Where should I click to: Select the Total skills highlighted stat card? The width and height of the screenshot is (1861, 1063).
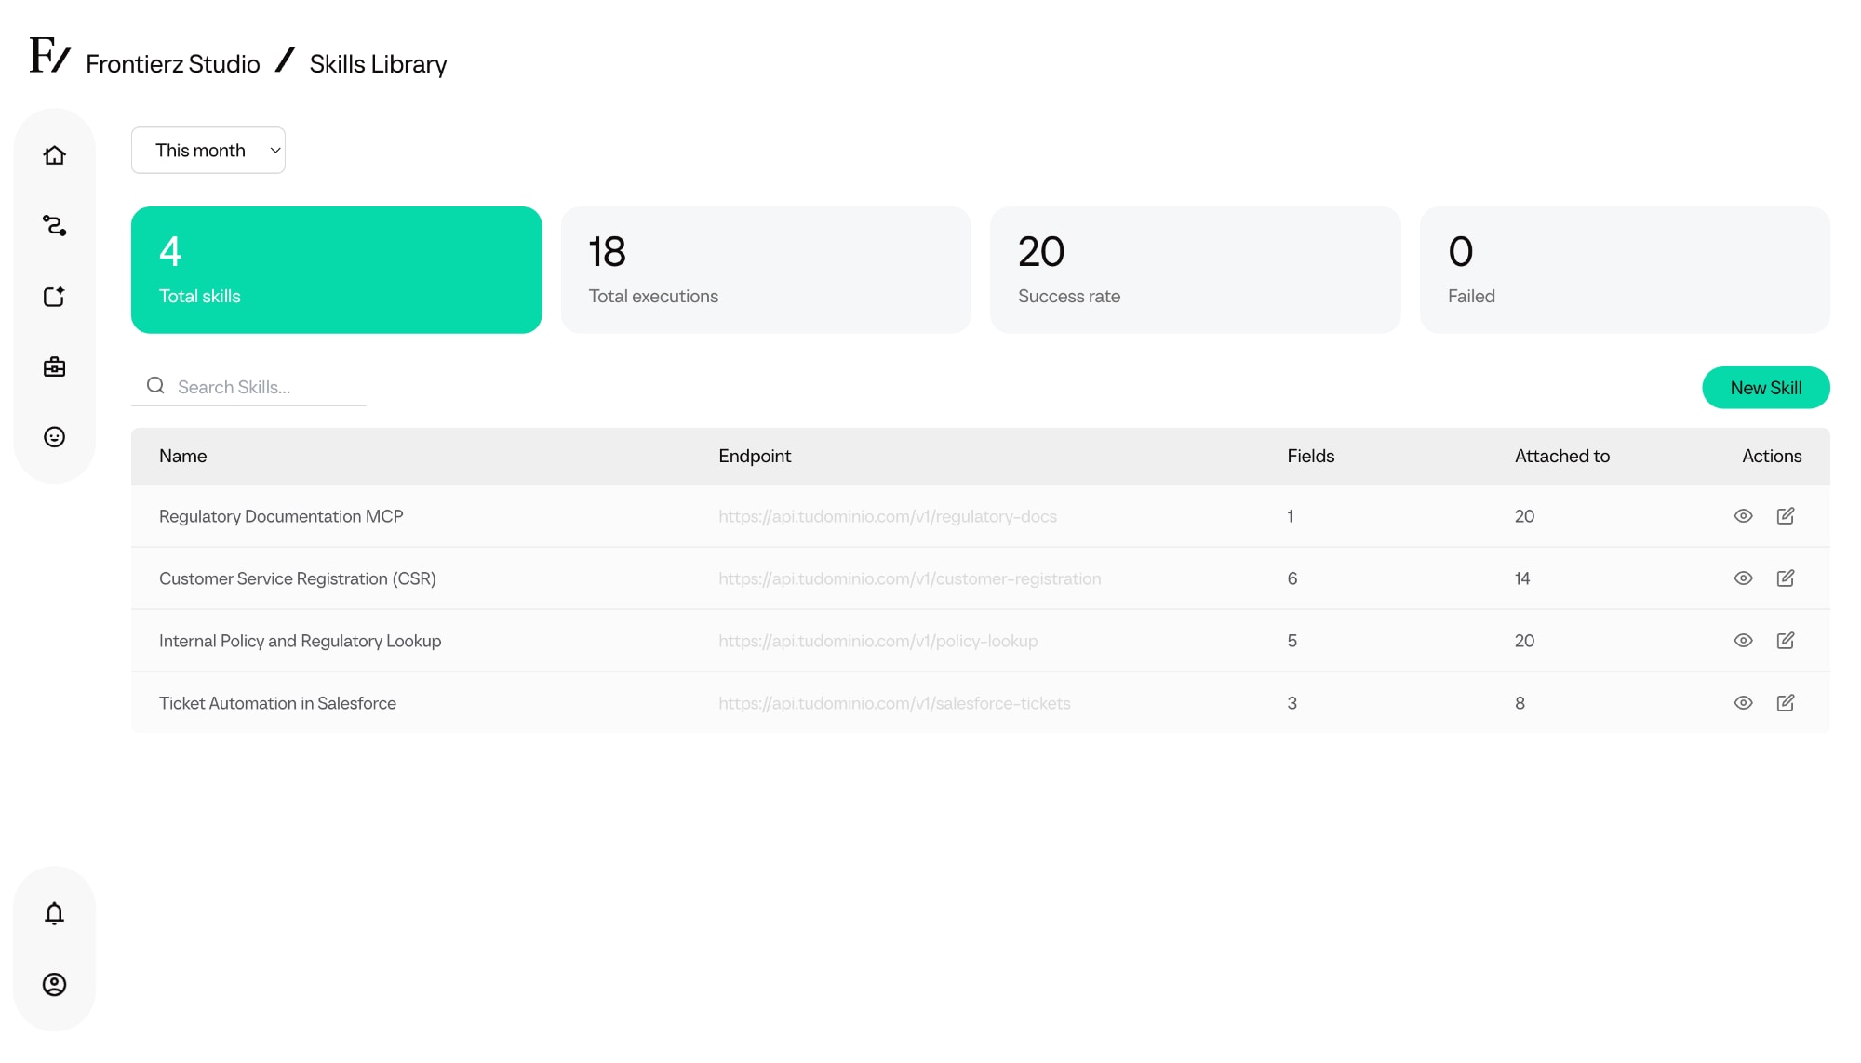pos(336,270)
